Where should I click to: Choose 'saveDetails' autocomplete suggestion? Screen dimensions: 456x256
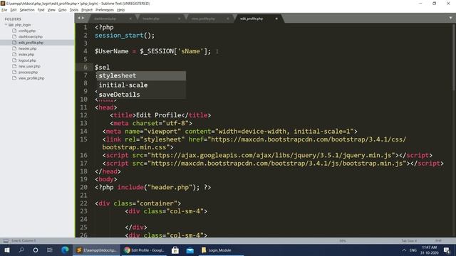(141, 95)
